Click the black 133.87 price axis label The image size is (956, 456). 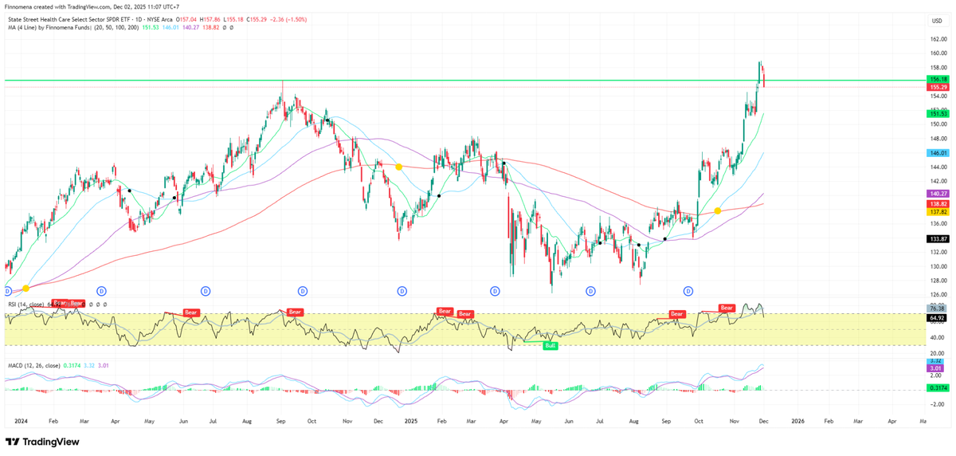(x=938, y=238)
